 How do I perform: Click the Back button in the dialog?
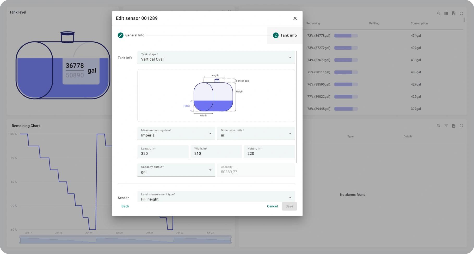(x=125, y=206)
